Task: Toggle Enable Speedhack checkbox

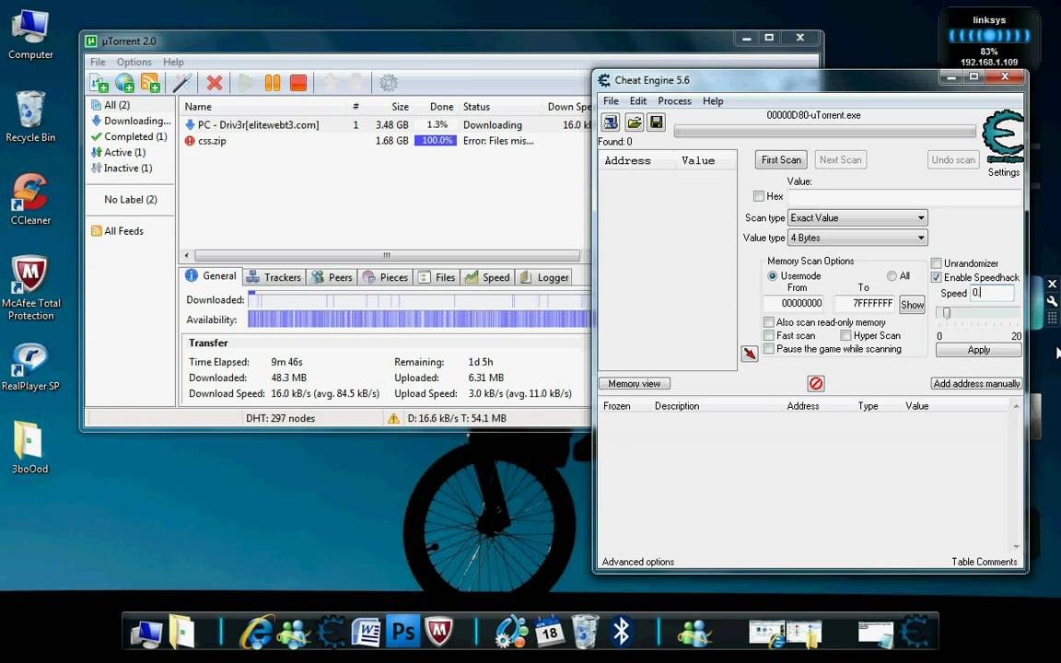Action: (937, 277)
